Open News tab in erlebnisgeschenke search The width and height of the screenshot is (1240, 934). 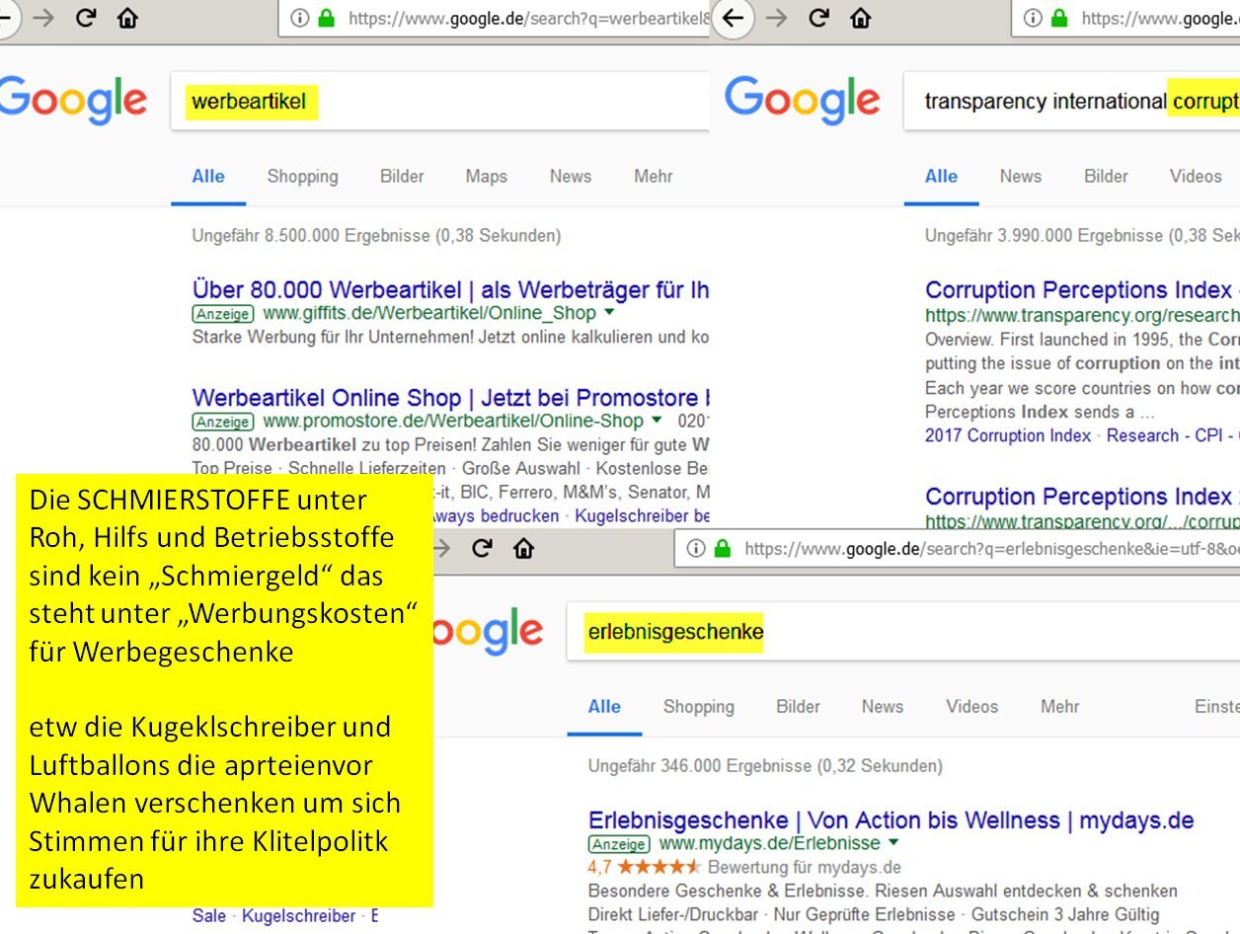[x=883, y=707]
